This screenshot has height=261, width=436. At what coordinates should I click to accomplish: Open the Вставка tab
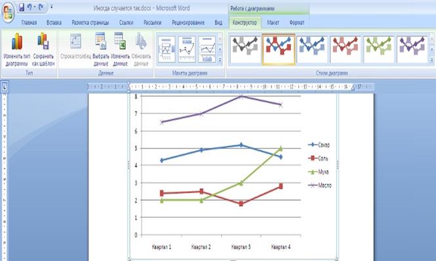[54, 22]
